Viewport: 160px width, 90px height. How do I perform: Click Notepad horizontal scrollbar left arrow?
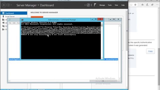click(9, 81)
